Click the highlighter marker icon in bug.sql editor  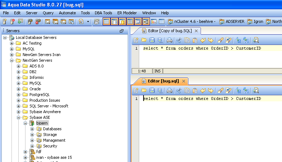point(220,91)
